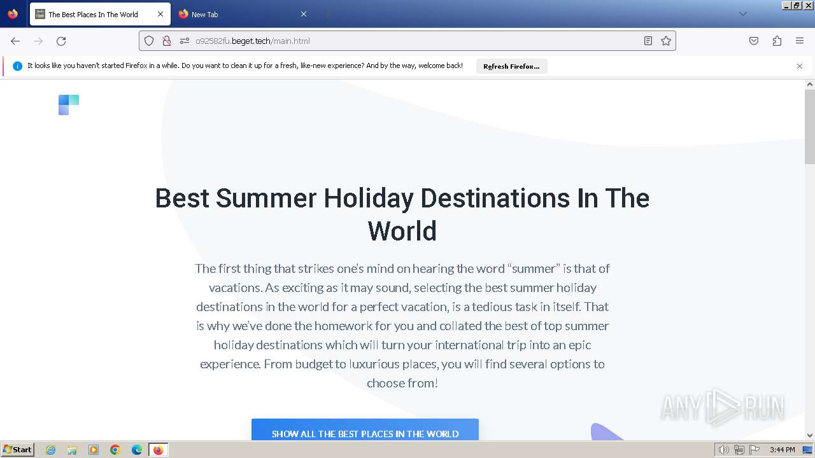Bookmark this page with star icon

tap(666, 41)
